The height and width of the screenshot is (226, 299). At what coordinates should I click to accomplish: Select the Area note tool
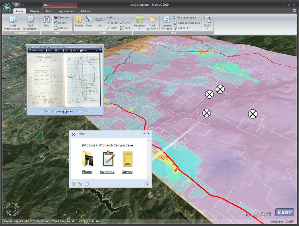tap(125, 28)
